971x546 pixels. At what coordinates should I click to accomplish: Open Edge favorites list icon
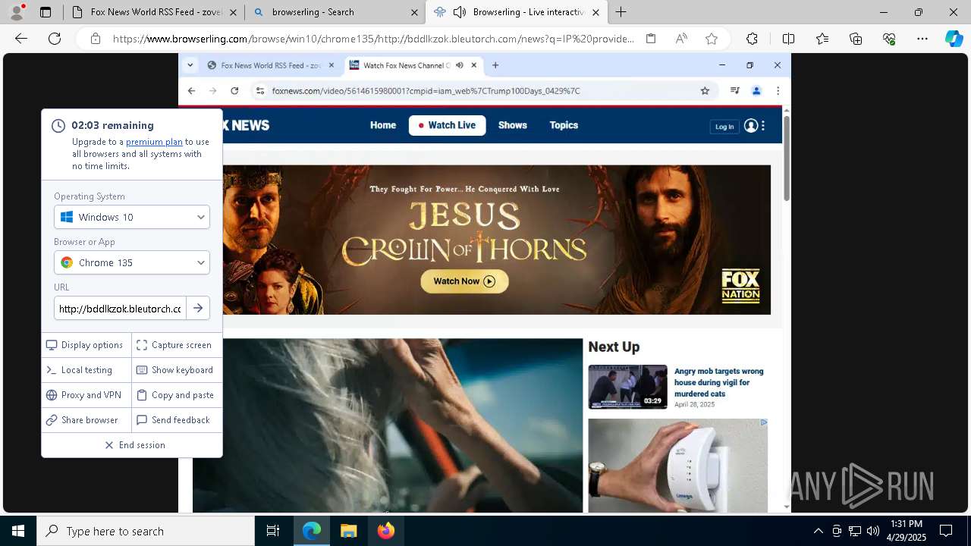(x=822, y=39)
